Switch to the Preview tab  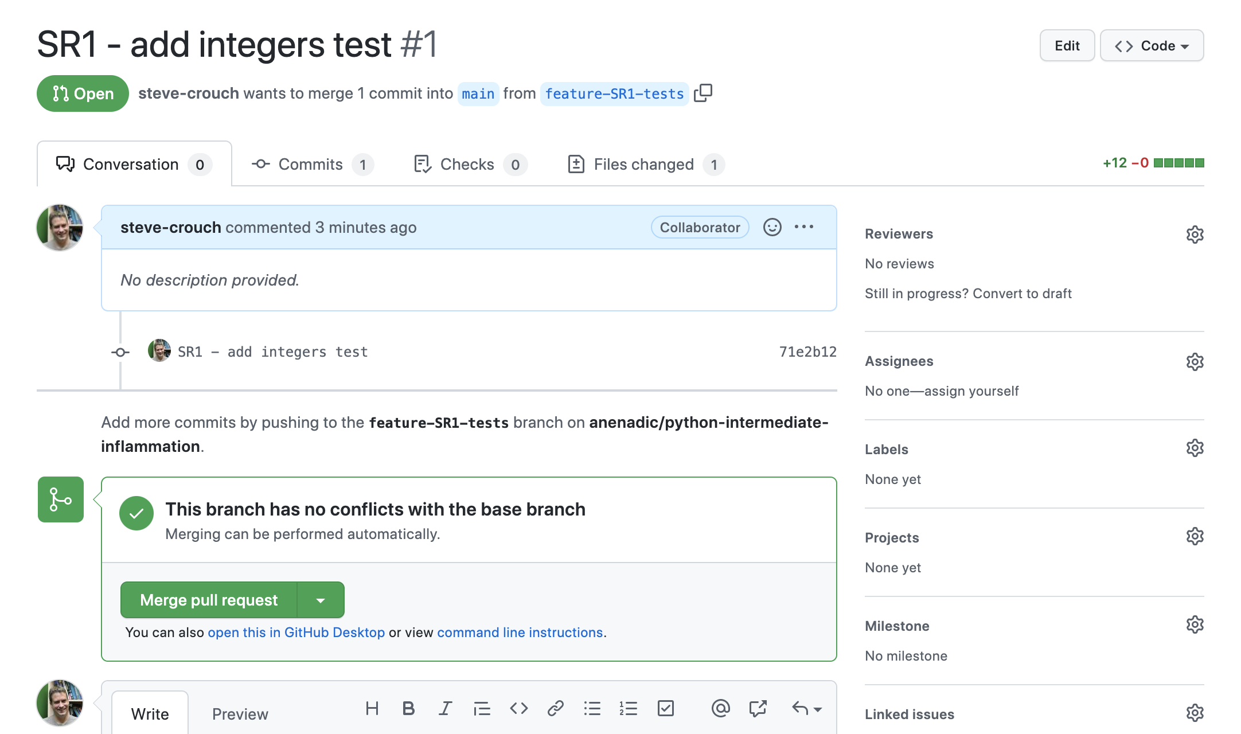(x=240, y=713)
